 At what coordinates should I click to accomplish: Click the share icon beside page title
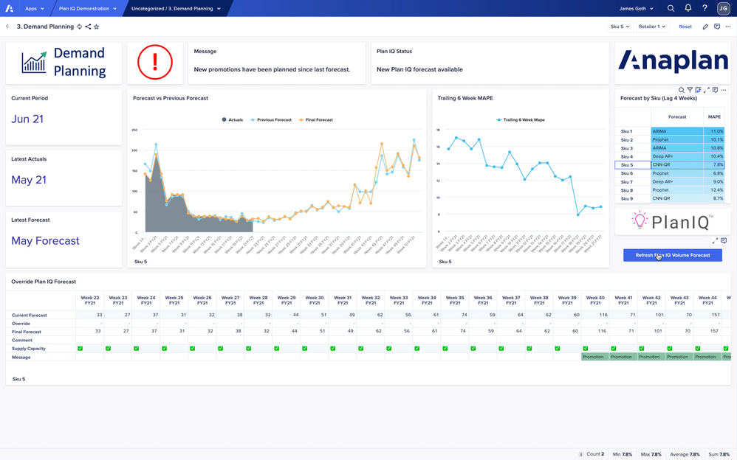tap(88, 27)
